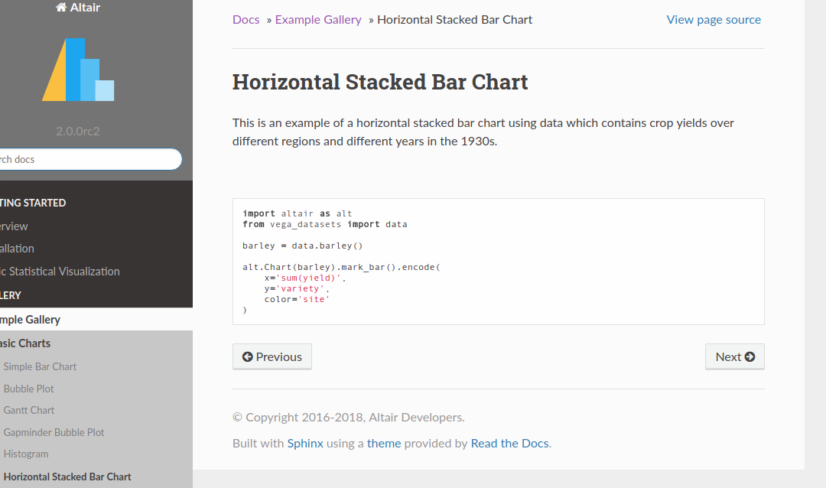Click the 2.0.0rc2 version label

coord(78,132)
